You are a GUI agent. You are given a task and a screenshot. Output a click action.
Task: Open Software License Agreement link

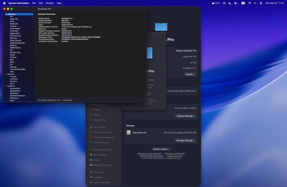[x=150, y=154]
